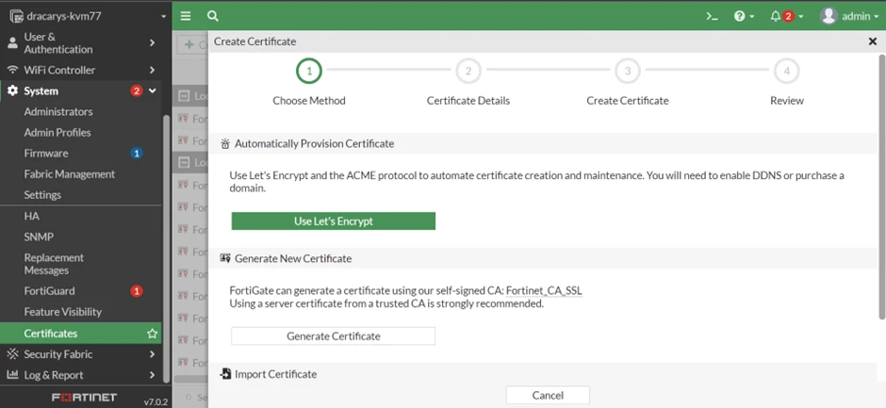Click the Automatically Provision Certificate icon
The width and height of the screenshot is (886, 408).
pyautogui.click(x=225, y=143)
